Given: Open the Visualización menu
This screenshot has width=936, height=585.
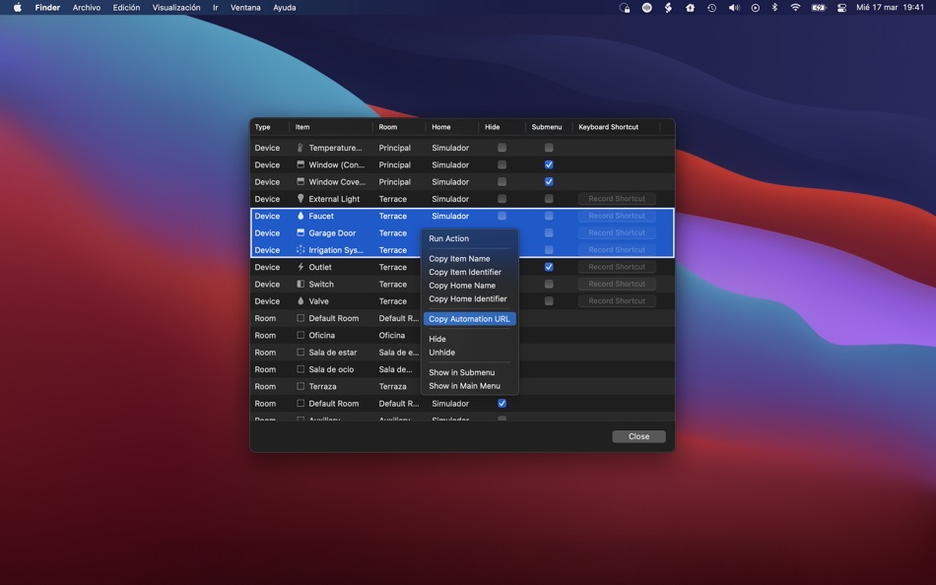Looking at the screenshot, I should 176,8.
